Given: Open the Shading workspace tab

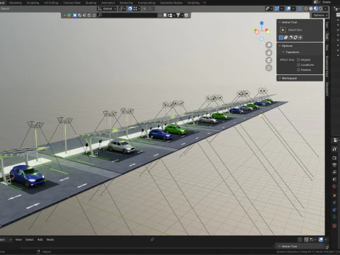Looking at the screenshot, I should pyautogui.click(x=91, y=3).
